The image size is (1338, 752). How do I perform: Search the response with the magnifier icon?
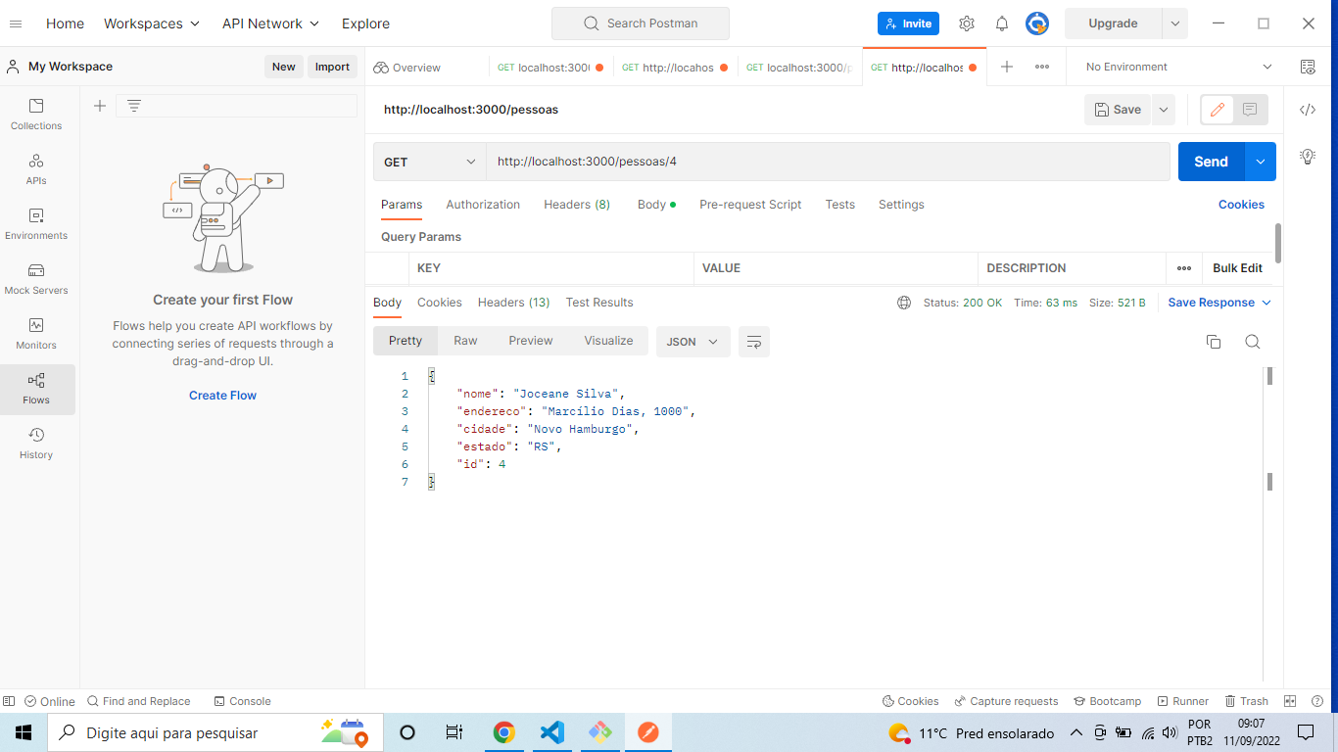pyautogui.click(x=1252, y=341)
